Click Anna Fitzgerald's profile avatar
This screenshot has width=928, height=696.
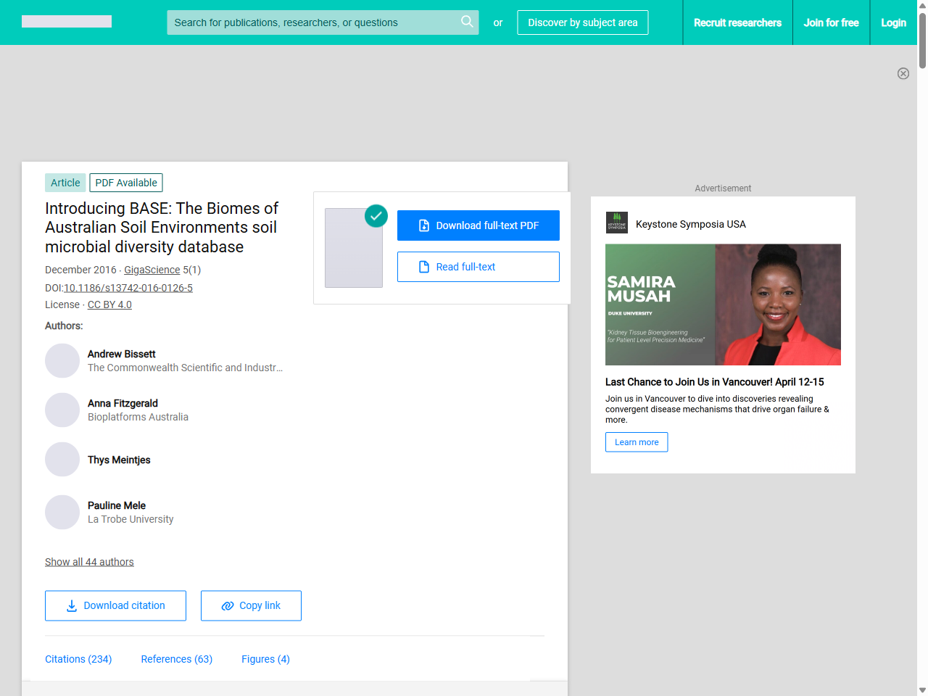(62, 410)
